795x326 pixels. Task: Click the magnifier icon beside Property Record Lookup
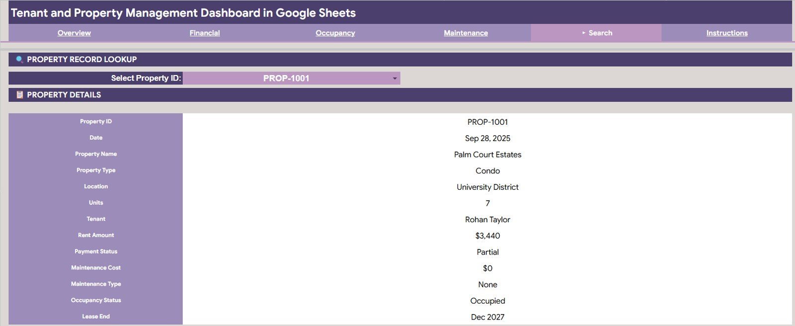tap(20, 59)
